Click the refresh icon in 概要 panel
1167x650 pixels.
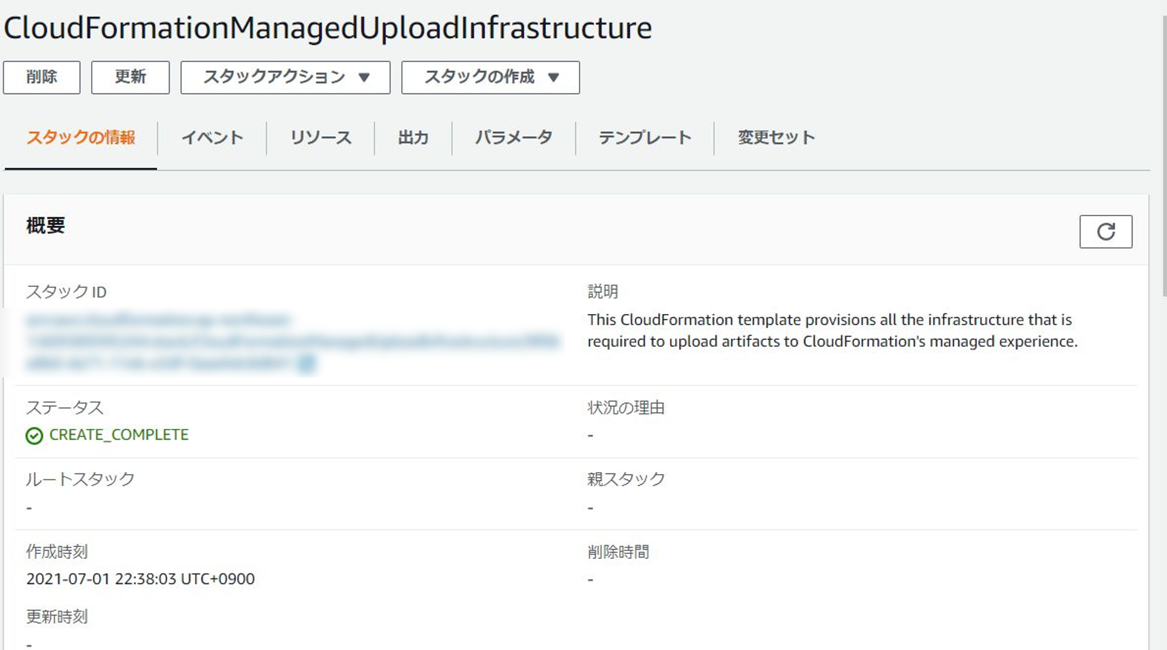pos(1105,232)
